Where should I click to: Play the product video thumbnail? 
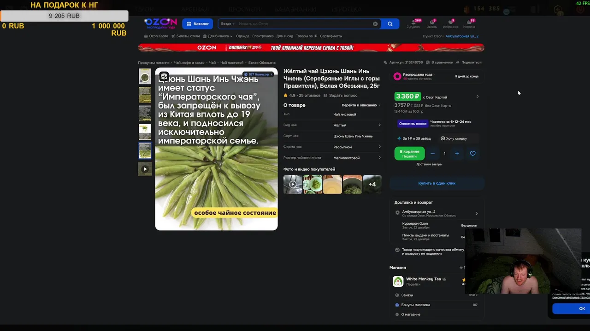145,169
